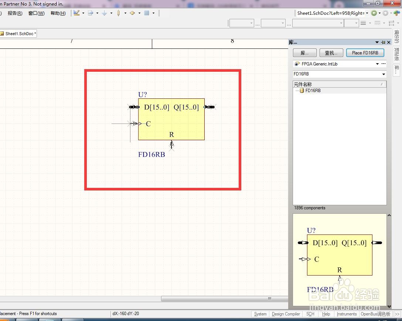Click the 1896 components count text
This screenshot has height=321, width=402.
(310, 208)
